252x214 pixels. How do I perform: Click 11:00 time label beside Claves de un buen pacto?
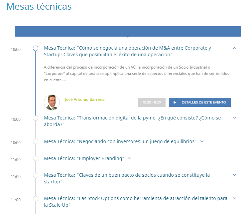(x=16, y=177)
